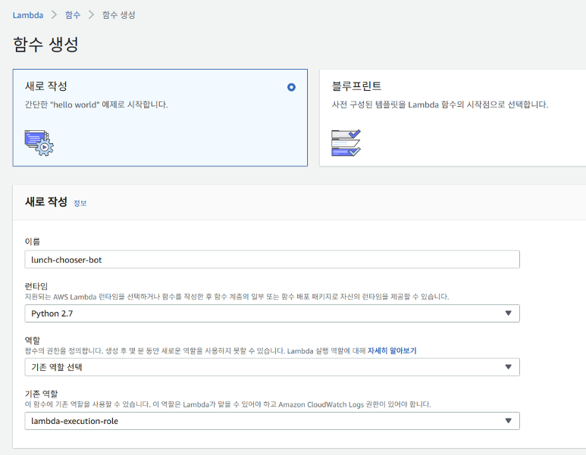Click the hello world description in 새로 작성 card
The image size is (586, 455).
click(96, 104)
